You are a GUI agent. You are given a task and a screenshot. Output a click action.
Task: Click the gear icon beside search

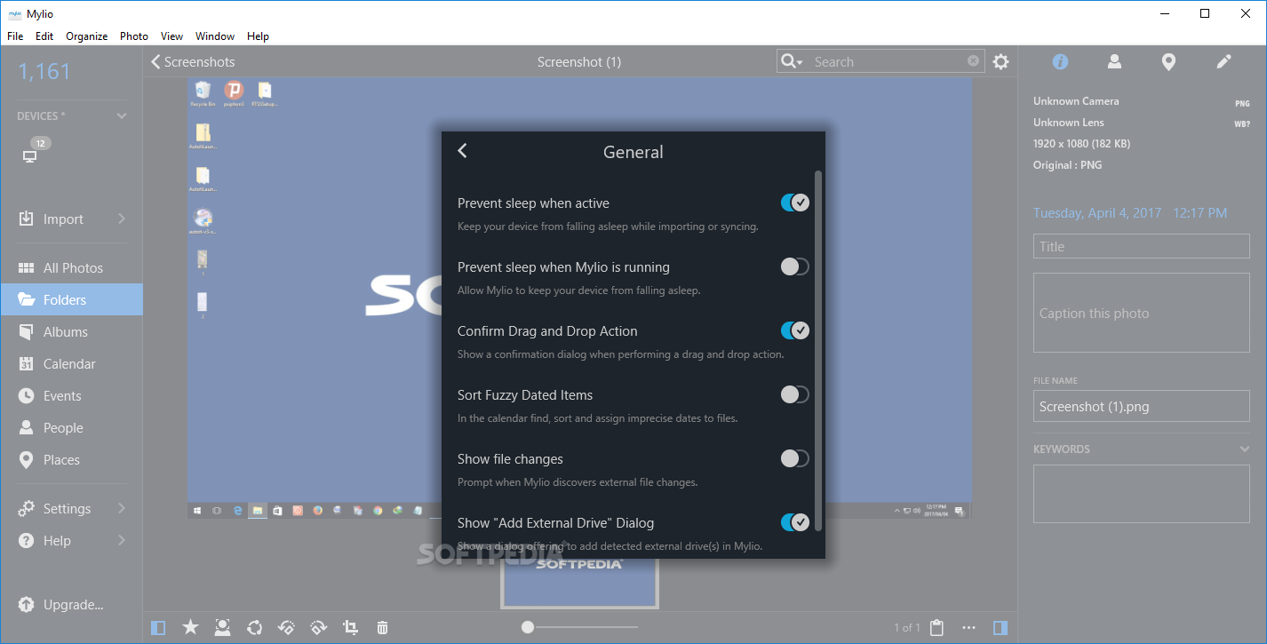(1000, 61)
